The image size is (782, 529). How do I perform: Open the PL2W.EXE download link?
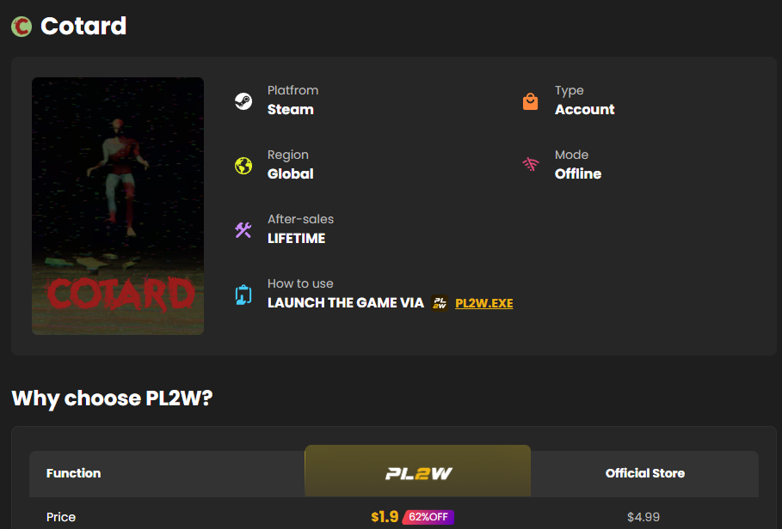483,303
